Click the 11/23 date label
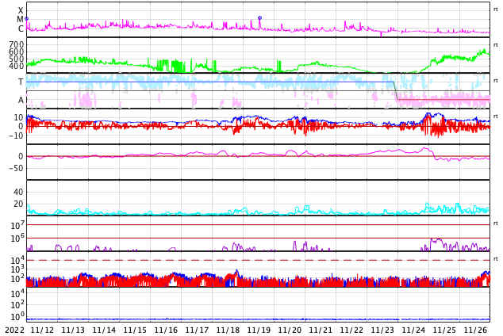The image size is (503, 336). 382,330
